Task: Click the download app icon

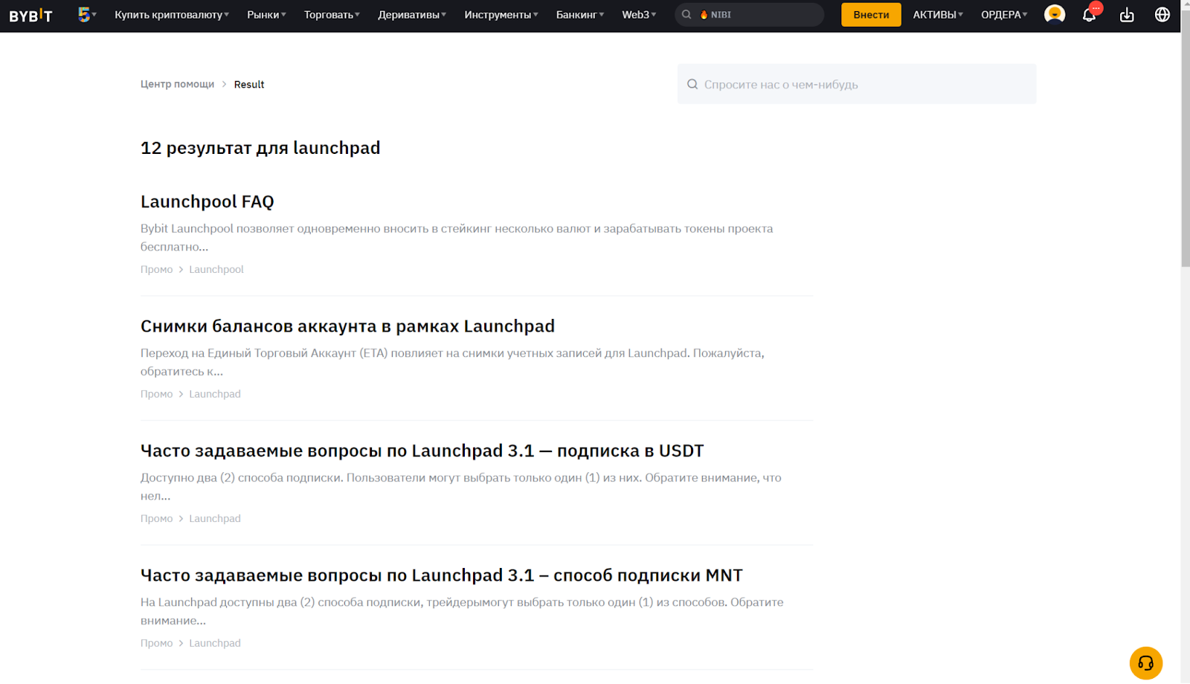Action: tap(1127, 14)
